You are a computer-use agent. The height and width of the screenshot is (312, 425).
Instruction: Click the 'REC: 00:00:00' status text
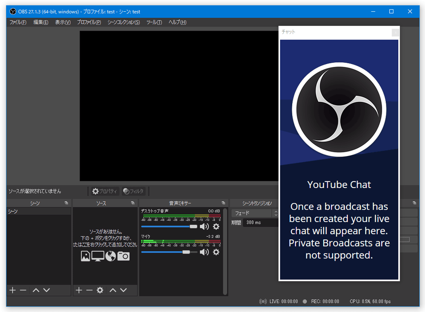[325, 302]
